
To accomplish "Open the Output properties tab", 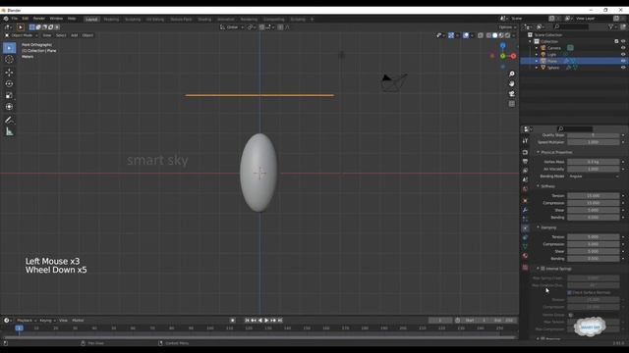I will coord(525,161).
